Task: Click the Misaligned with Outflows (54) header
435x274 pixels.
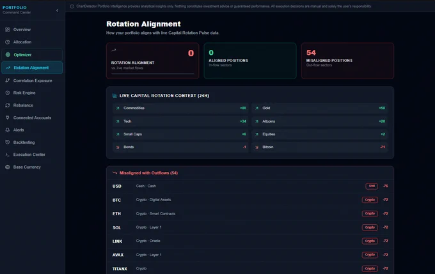Action: (x=148, y=173)
